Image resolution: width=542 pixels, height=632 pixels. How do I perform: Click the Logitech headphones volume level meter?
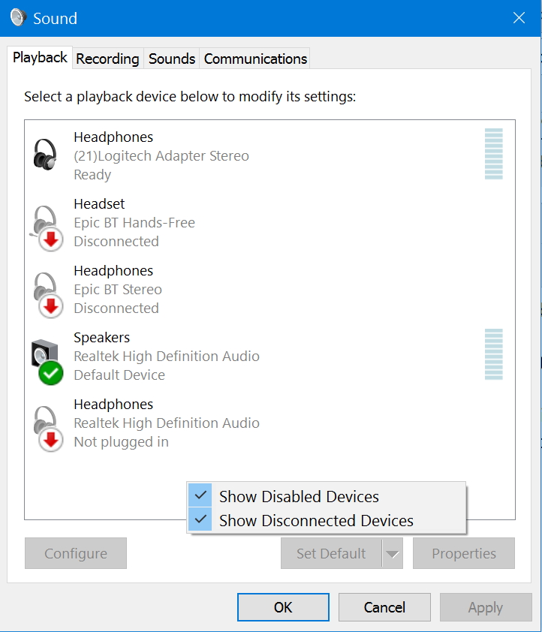point(494,154)
